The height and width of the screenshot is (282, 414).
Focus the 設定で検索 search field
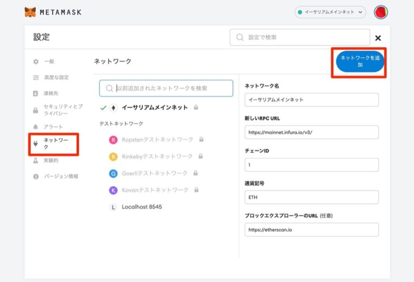tap(300, 37)
